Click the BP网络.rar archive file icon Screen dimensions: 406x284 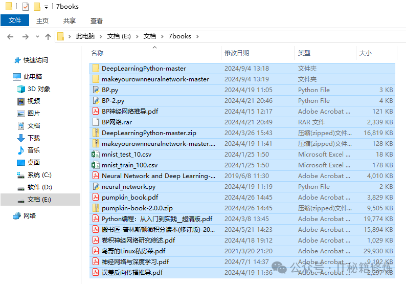pyautogui.click(x=95, y=122)
